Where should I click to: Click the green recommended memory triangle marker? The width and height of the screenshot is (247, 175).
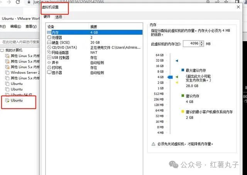(177, 77)
